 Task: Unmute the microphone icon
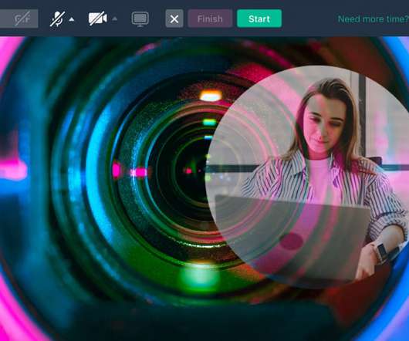pos(57,19)
